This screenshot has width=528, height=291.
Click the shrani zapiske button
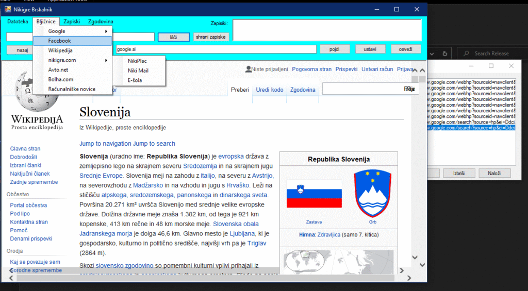[210, 37]
